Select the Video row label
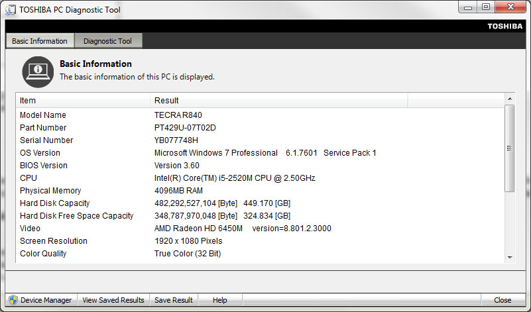The height and width of the screenshot is (312, 531). coord(30,229)
